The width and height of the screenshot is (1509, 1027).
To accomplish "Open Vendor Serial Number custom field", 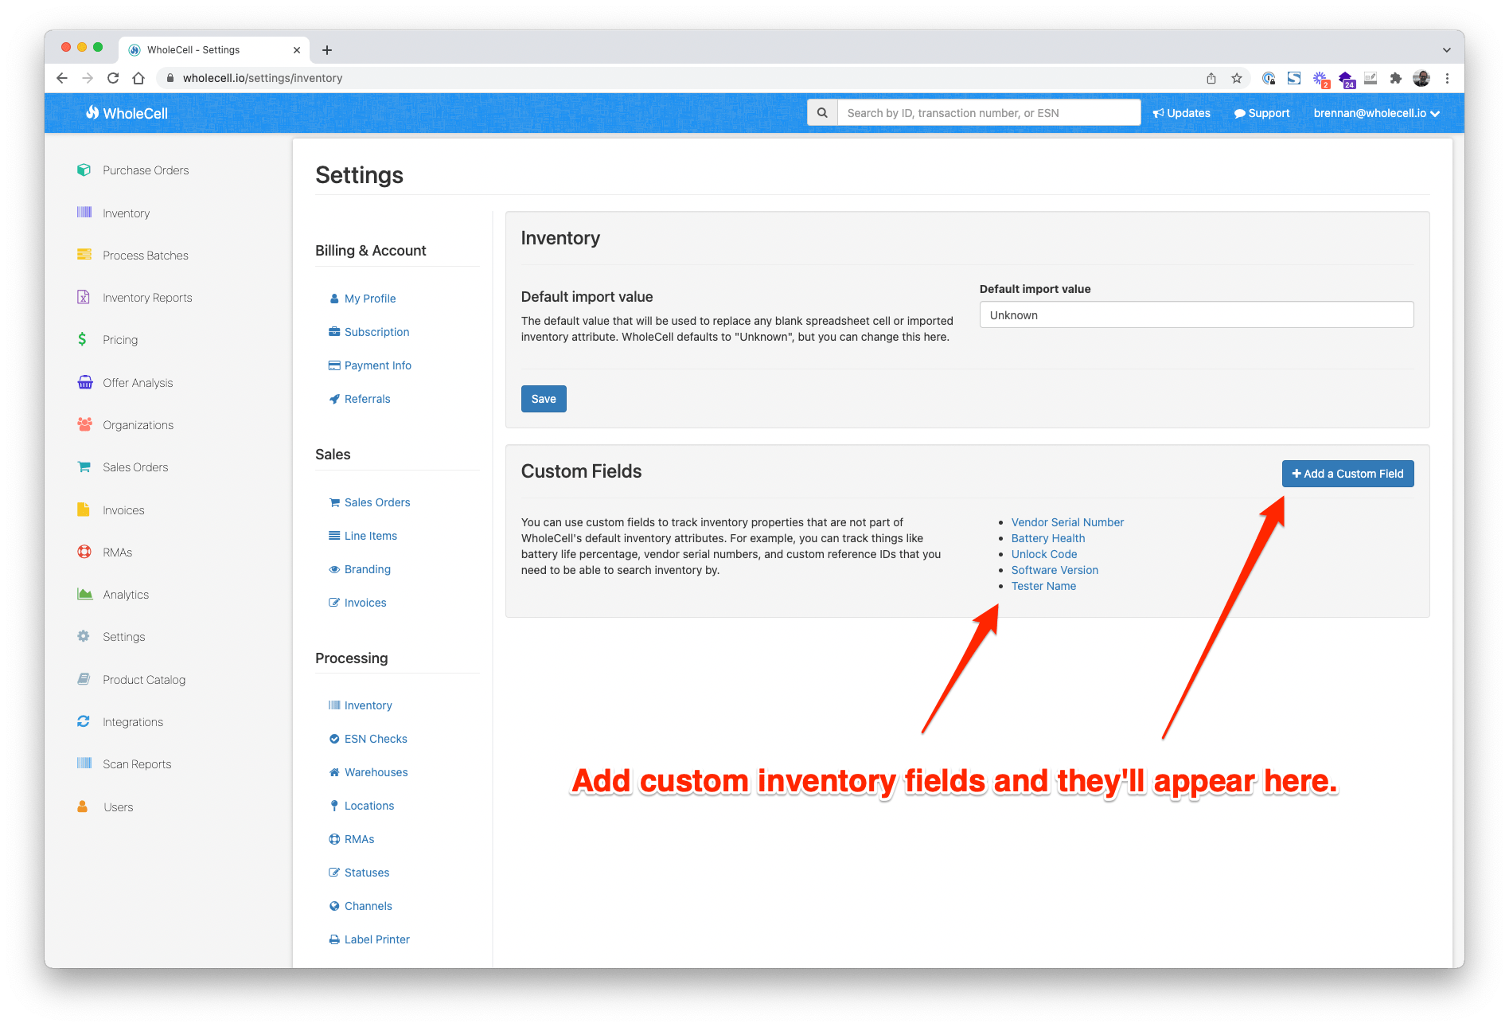I will 1067,522.
